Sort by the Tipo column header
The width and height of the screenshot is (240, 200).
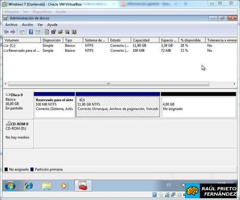point(73,40)
